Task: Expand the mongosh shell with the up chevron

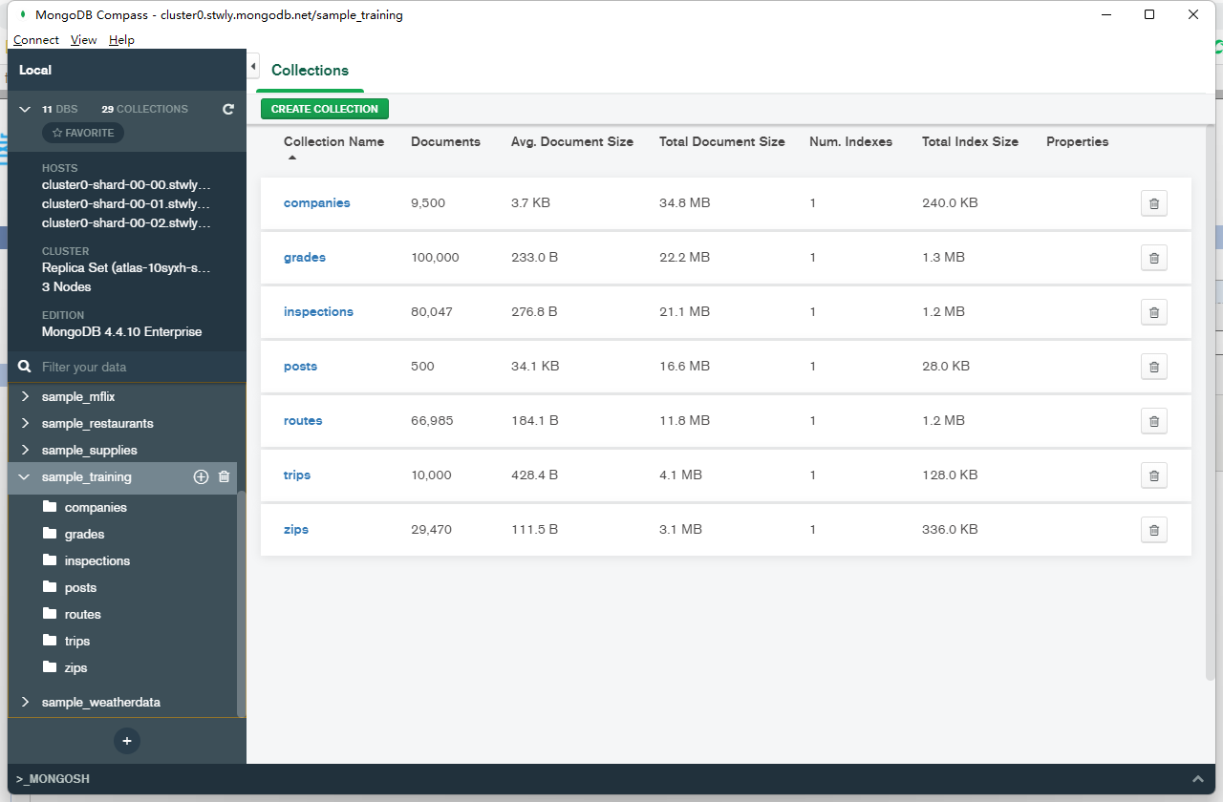Action: (x=1198, y=779)
